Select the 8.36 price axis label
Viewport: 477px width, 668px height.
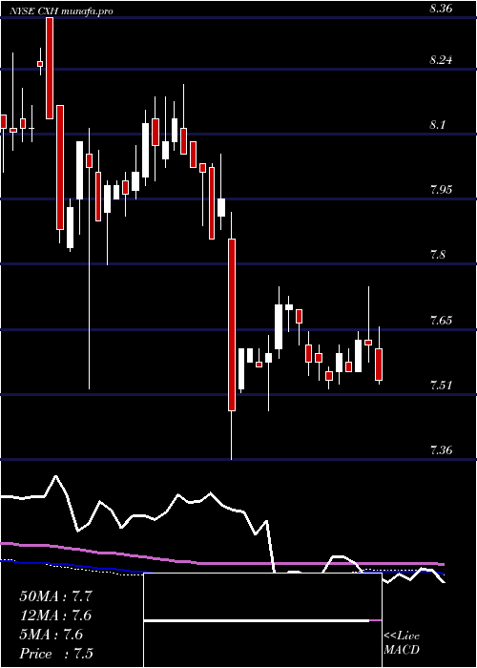pos(441,8)
